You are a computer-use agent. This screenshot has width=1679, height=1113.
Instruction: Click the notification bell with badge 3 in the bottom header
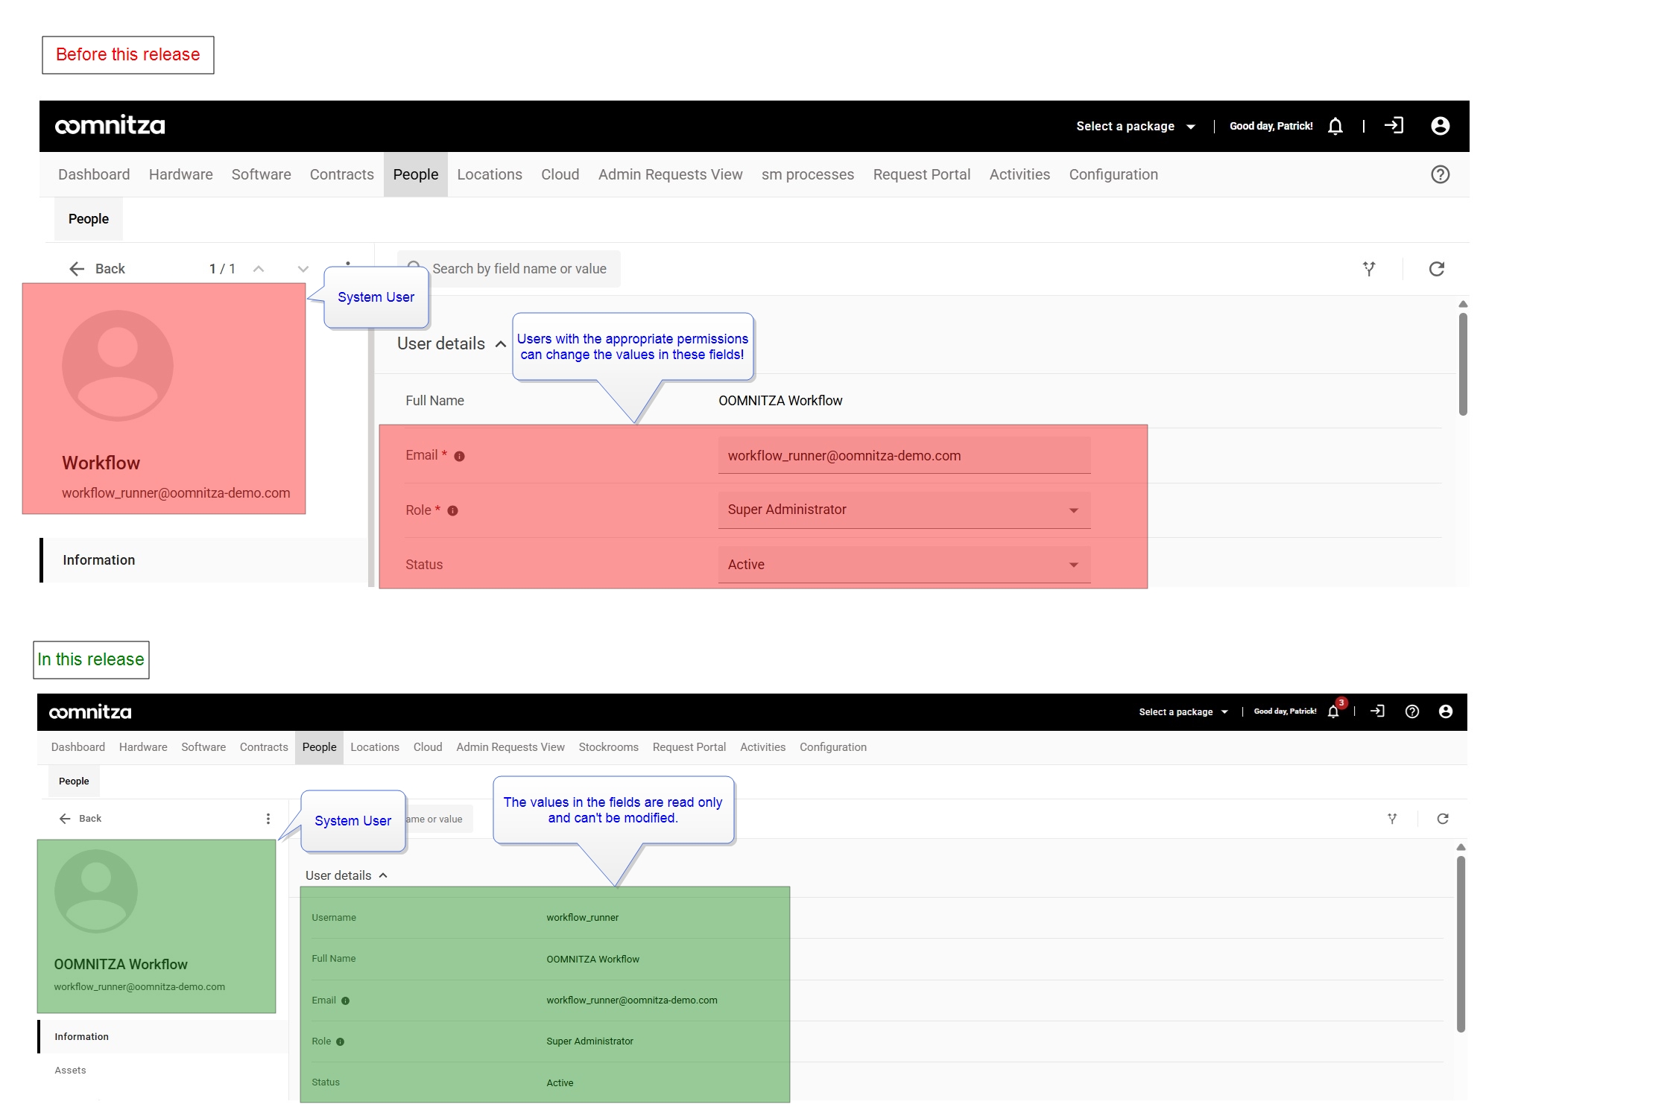(1333, 711)
